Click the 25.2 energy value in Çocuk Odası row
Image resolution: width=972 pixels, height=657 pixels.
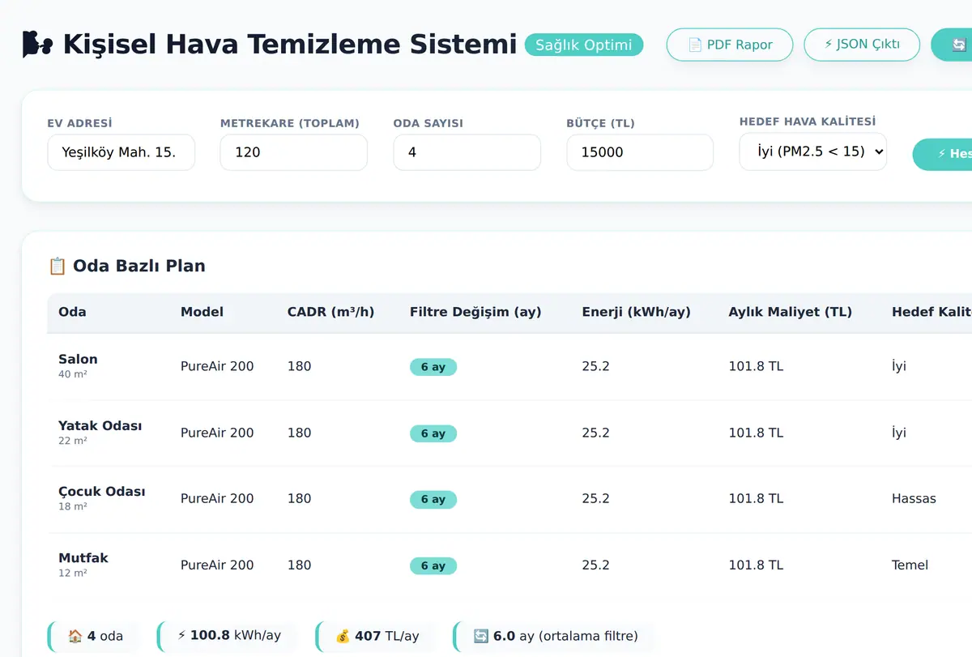(x=595, y=498)
